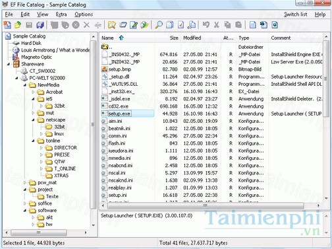332x249 pixels.
Task: Expand the linux folder node
Action: click(41, 134)
